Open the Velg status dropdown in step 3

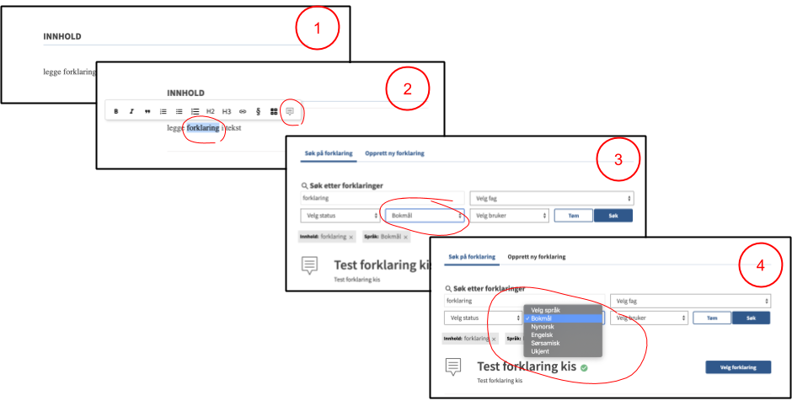point(340,215)
